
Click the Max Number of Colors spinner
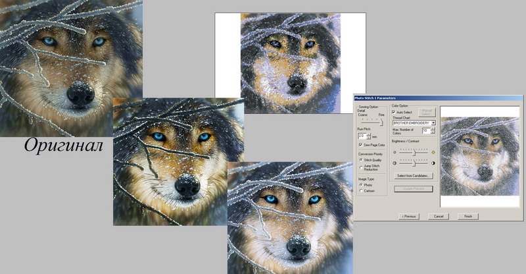(x=433, y=131)
